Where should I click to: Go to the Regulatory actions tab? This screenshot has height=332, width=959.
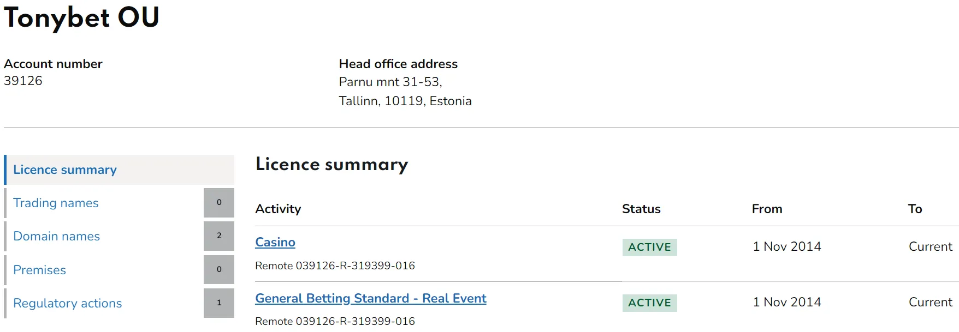click(67, 304)
